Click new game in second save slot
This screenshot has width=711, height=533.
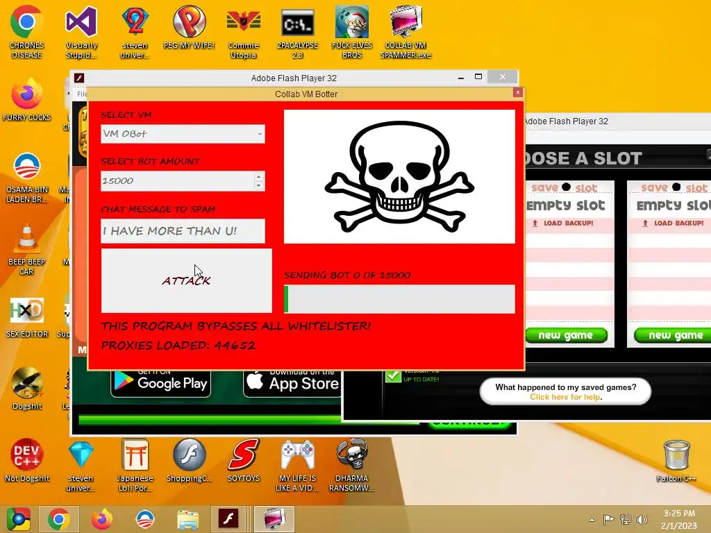(674, 335)
